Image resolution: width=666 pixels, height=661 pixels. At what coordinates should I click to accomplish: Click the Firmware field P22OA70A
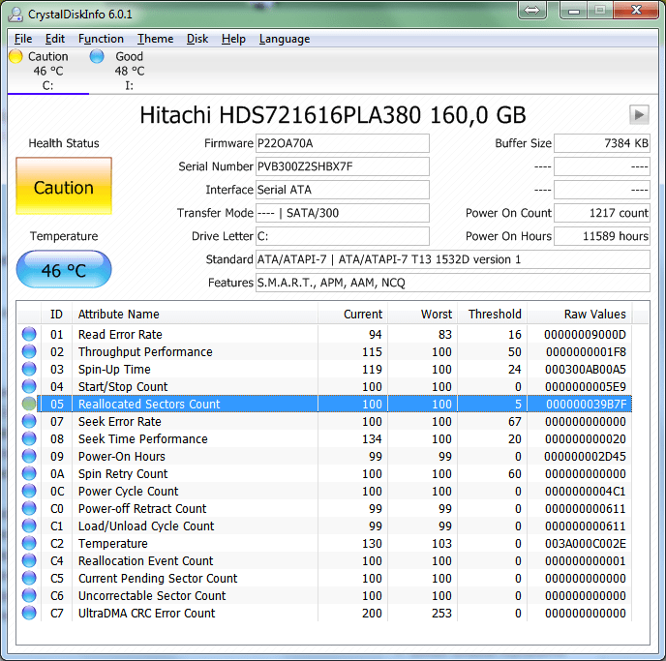point(343,143)
